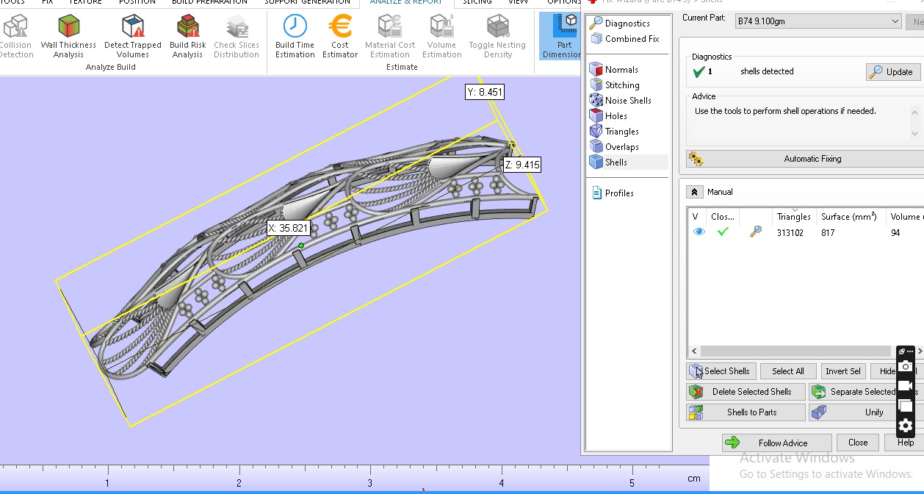
Task: Select Shells page in Fix Wizard
Action: point(609,162)
